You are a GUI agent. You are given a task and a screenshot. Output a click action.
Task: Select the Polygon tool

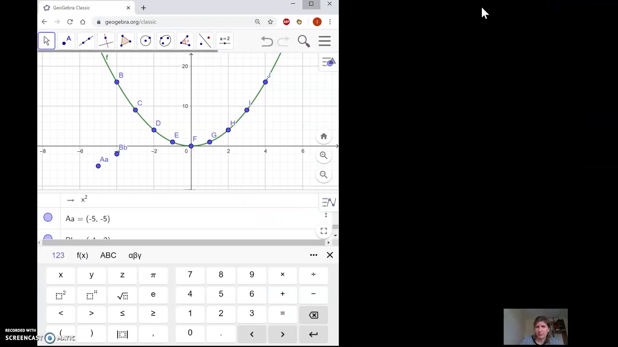tap(126, 41)
